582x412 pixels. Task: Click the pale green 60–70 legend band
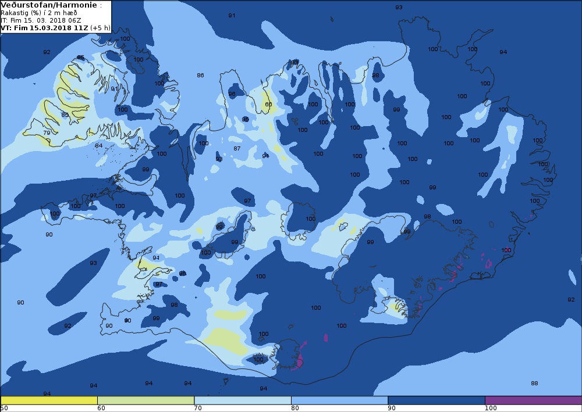click(x=145, y=400)
